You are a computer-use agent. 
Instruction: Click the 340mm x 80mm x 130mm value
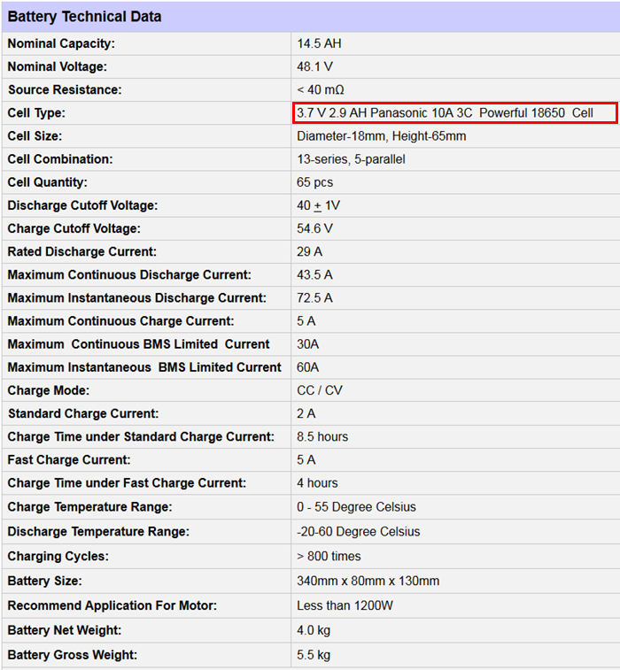pyautogui.click(x=368, y=581)
